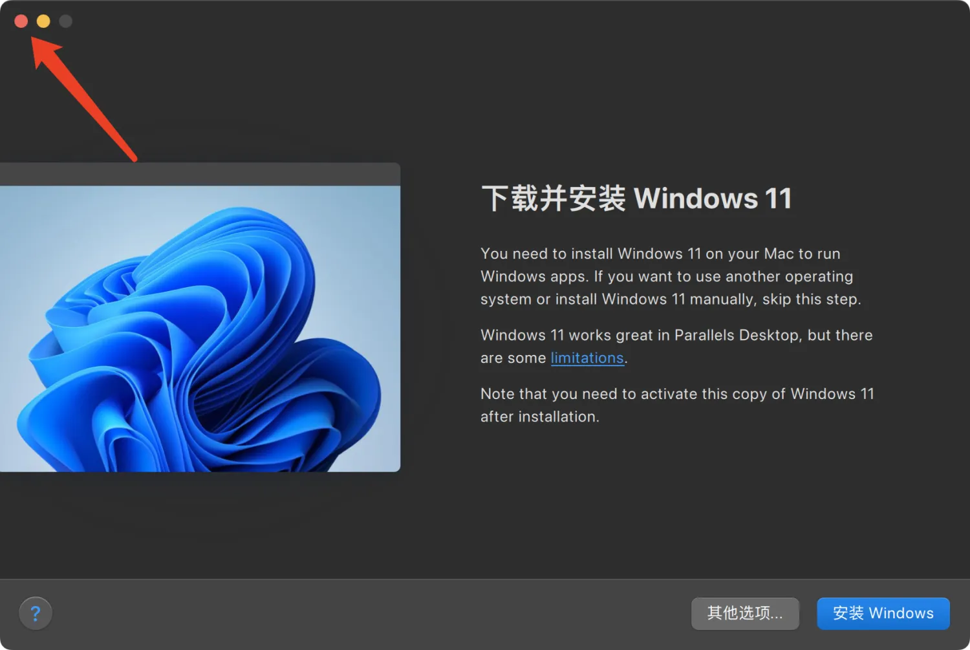Viewport: 970px width, 650px height.
Task: Open the help question mark button
Action: click(36, 613)
